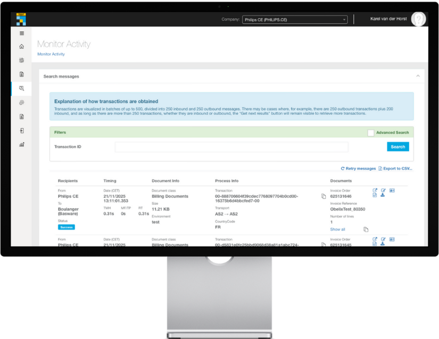The width and height of the screenshot is (439, 339).
Task: Click the Search button
Action: tap(397, 146)
